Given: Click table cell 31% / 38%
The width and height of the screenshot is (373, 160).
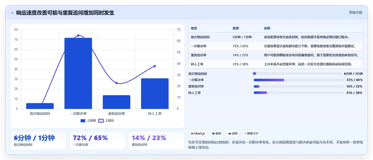Looking at the screenshot, I should click(x=240, y=64).
